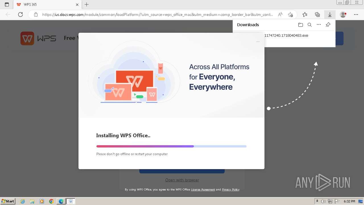This screenshot has height=205, width=364.
Task: Open the browser profile icon
Action: pos(343,15)
